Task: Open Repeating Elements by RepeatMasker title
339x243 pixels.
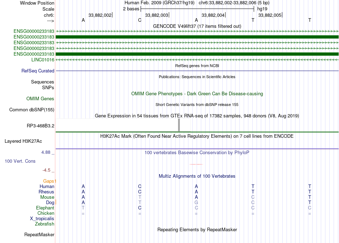Action: click(x=197, y=229)
